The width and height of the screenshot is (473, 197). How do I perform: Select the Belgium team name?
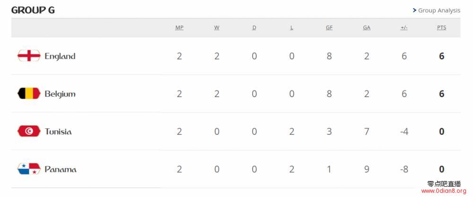point(60,94)
